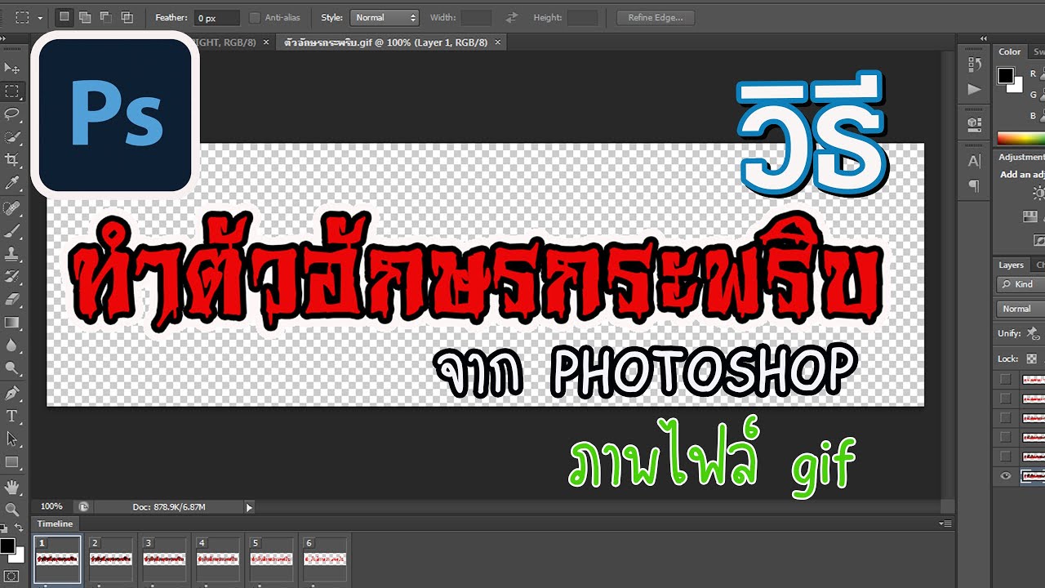Enable the Anti-alias checkbox
The width and height of the screenshot is (1045, 588).
tap(255, 17)
